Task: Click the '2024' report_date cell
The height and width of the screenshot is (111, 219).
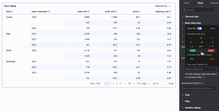Action: (34, 45)
